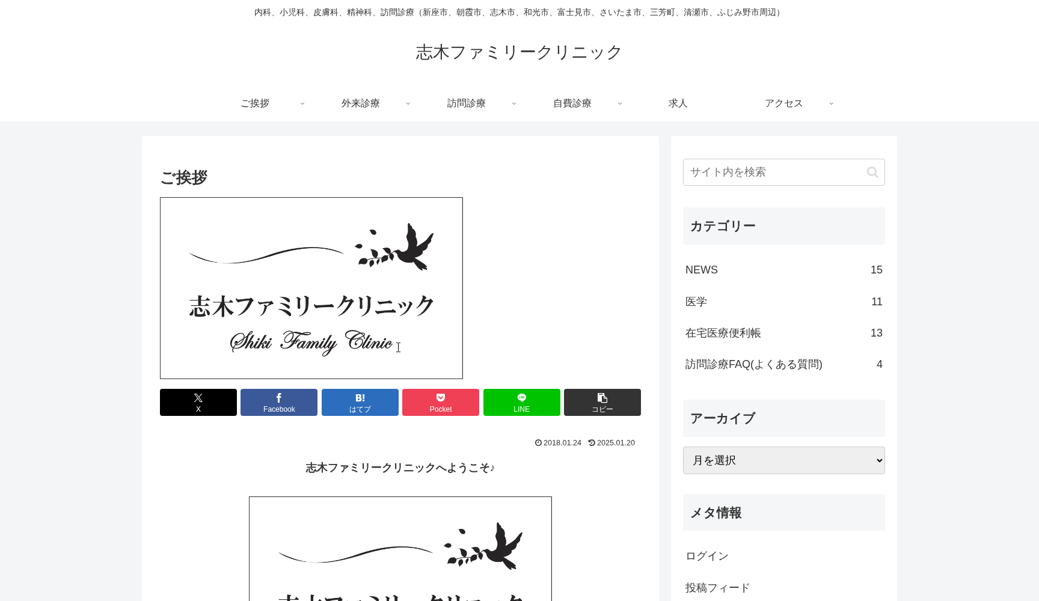The image size is (1039, 601).
Task: Save the article to Pocket
Action: click(x=440, y=402)
